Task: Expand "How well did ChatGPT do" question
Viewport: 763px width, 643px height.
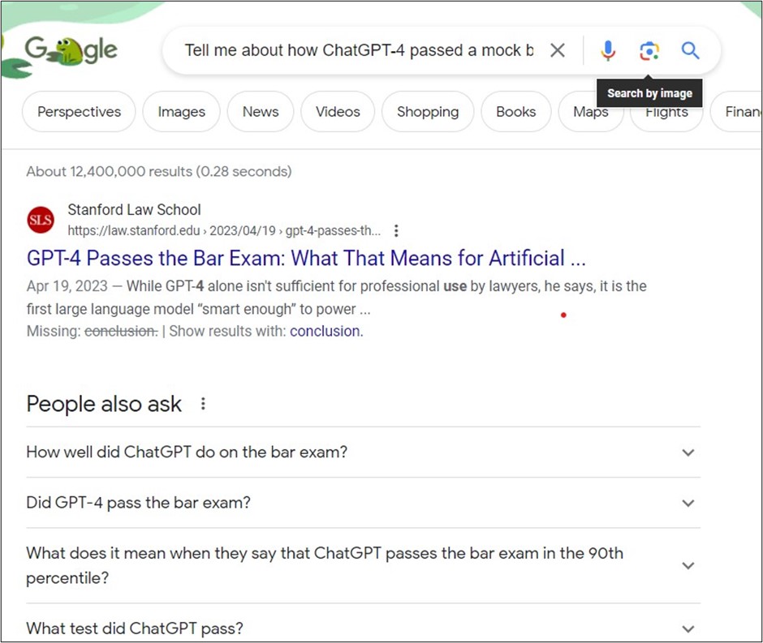Action: [688, 452]
